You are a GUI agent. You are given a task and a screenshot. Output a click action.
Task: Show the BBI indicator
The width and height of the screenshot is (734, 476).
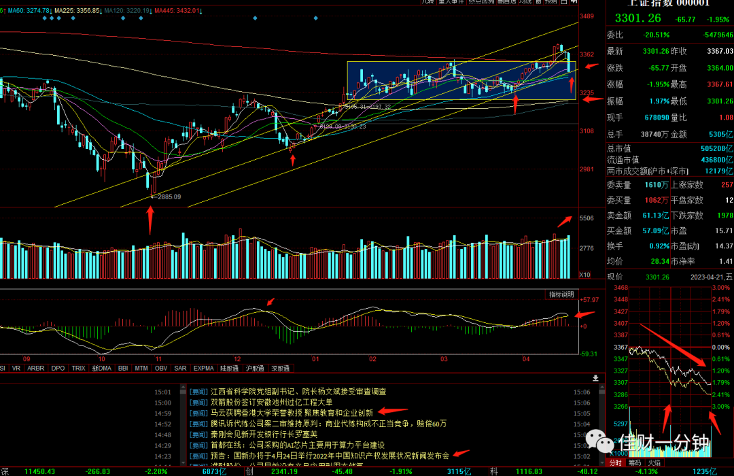tap(123, 369)
